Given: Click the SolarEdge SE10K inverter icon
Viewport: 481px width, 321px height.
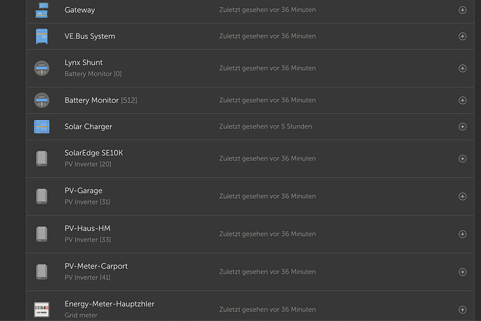Looking at the screenshot, I should tap(42, 158).
